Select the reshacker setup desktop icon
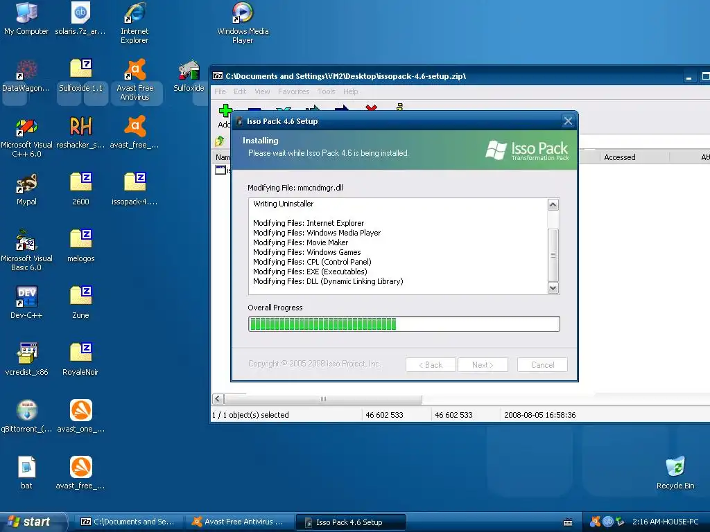 coord(80,132)
